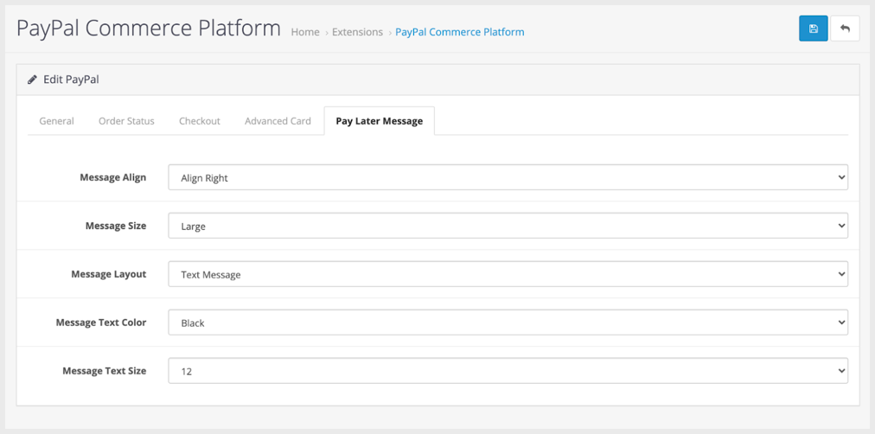
Task: Click the pencil icon beside Edit PayPal
Action: [x=33, y=80]
